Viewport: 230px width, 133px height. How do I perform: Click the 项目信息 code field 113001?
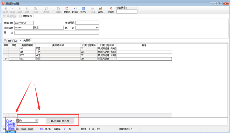pyautogui.click(x=24, y=27)
